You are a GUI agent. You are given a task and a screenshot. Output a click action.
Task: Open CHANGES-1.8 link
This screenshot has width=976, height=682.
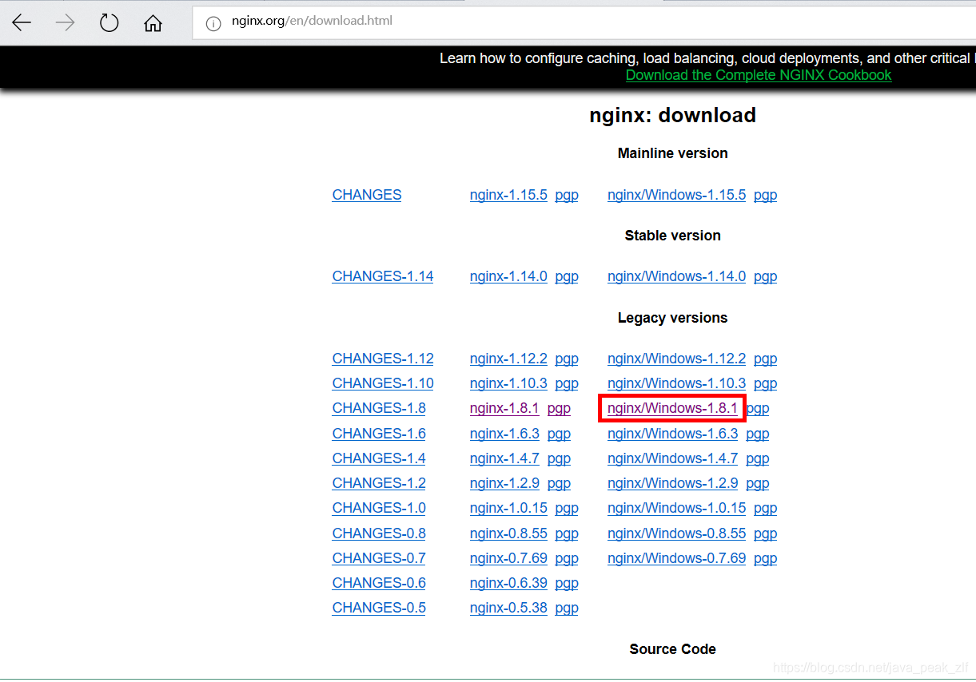tap(379, 408)
